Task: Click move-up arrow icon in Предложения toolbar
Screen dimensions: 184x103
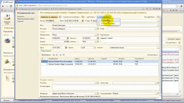Action: 61,55
